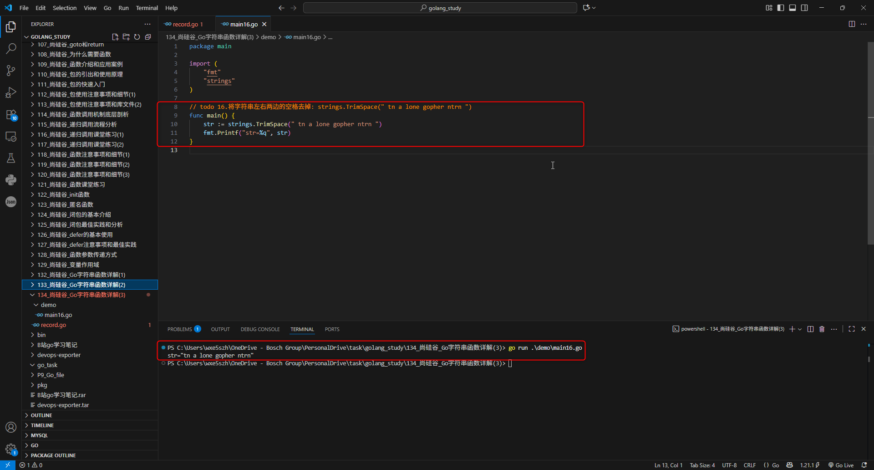Expand the TIMELINE section
874x470 pixels.
[x=90, y=425]
